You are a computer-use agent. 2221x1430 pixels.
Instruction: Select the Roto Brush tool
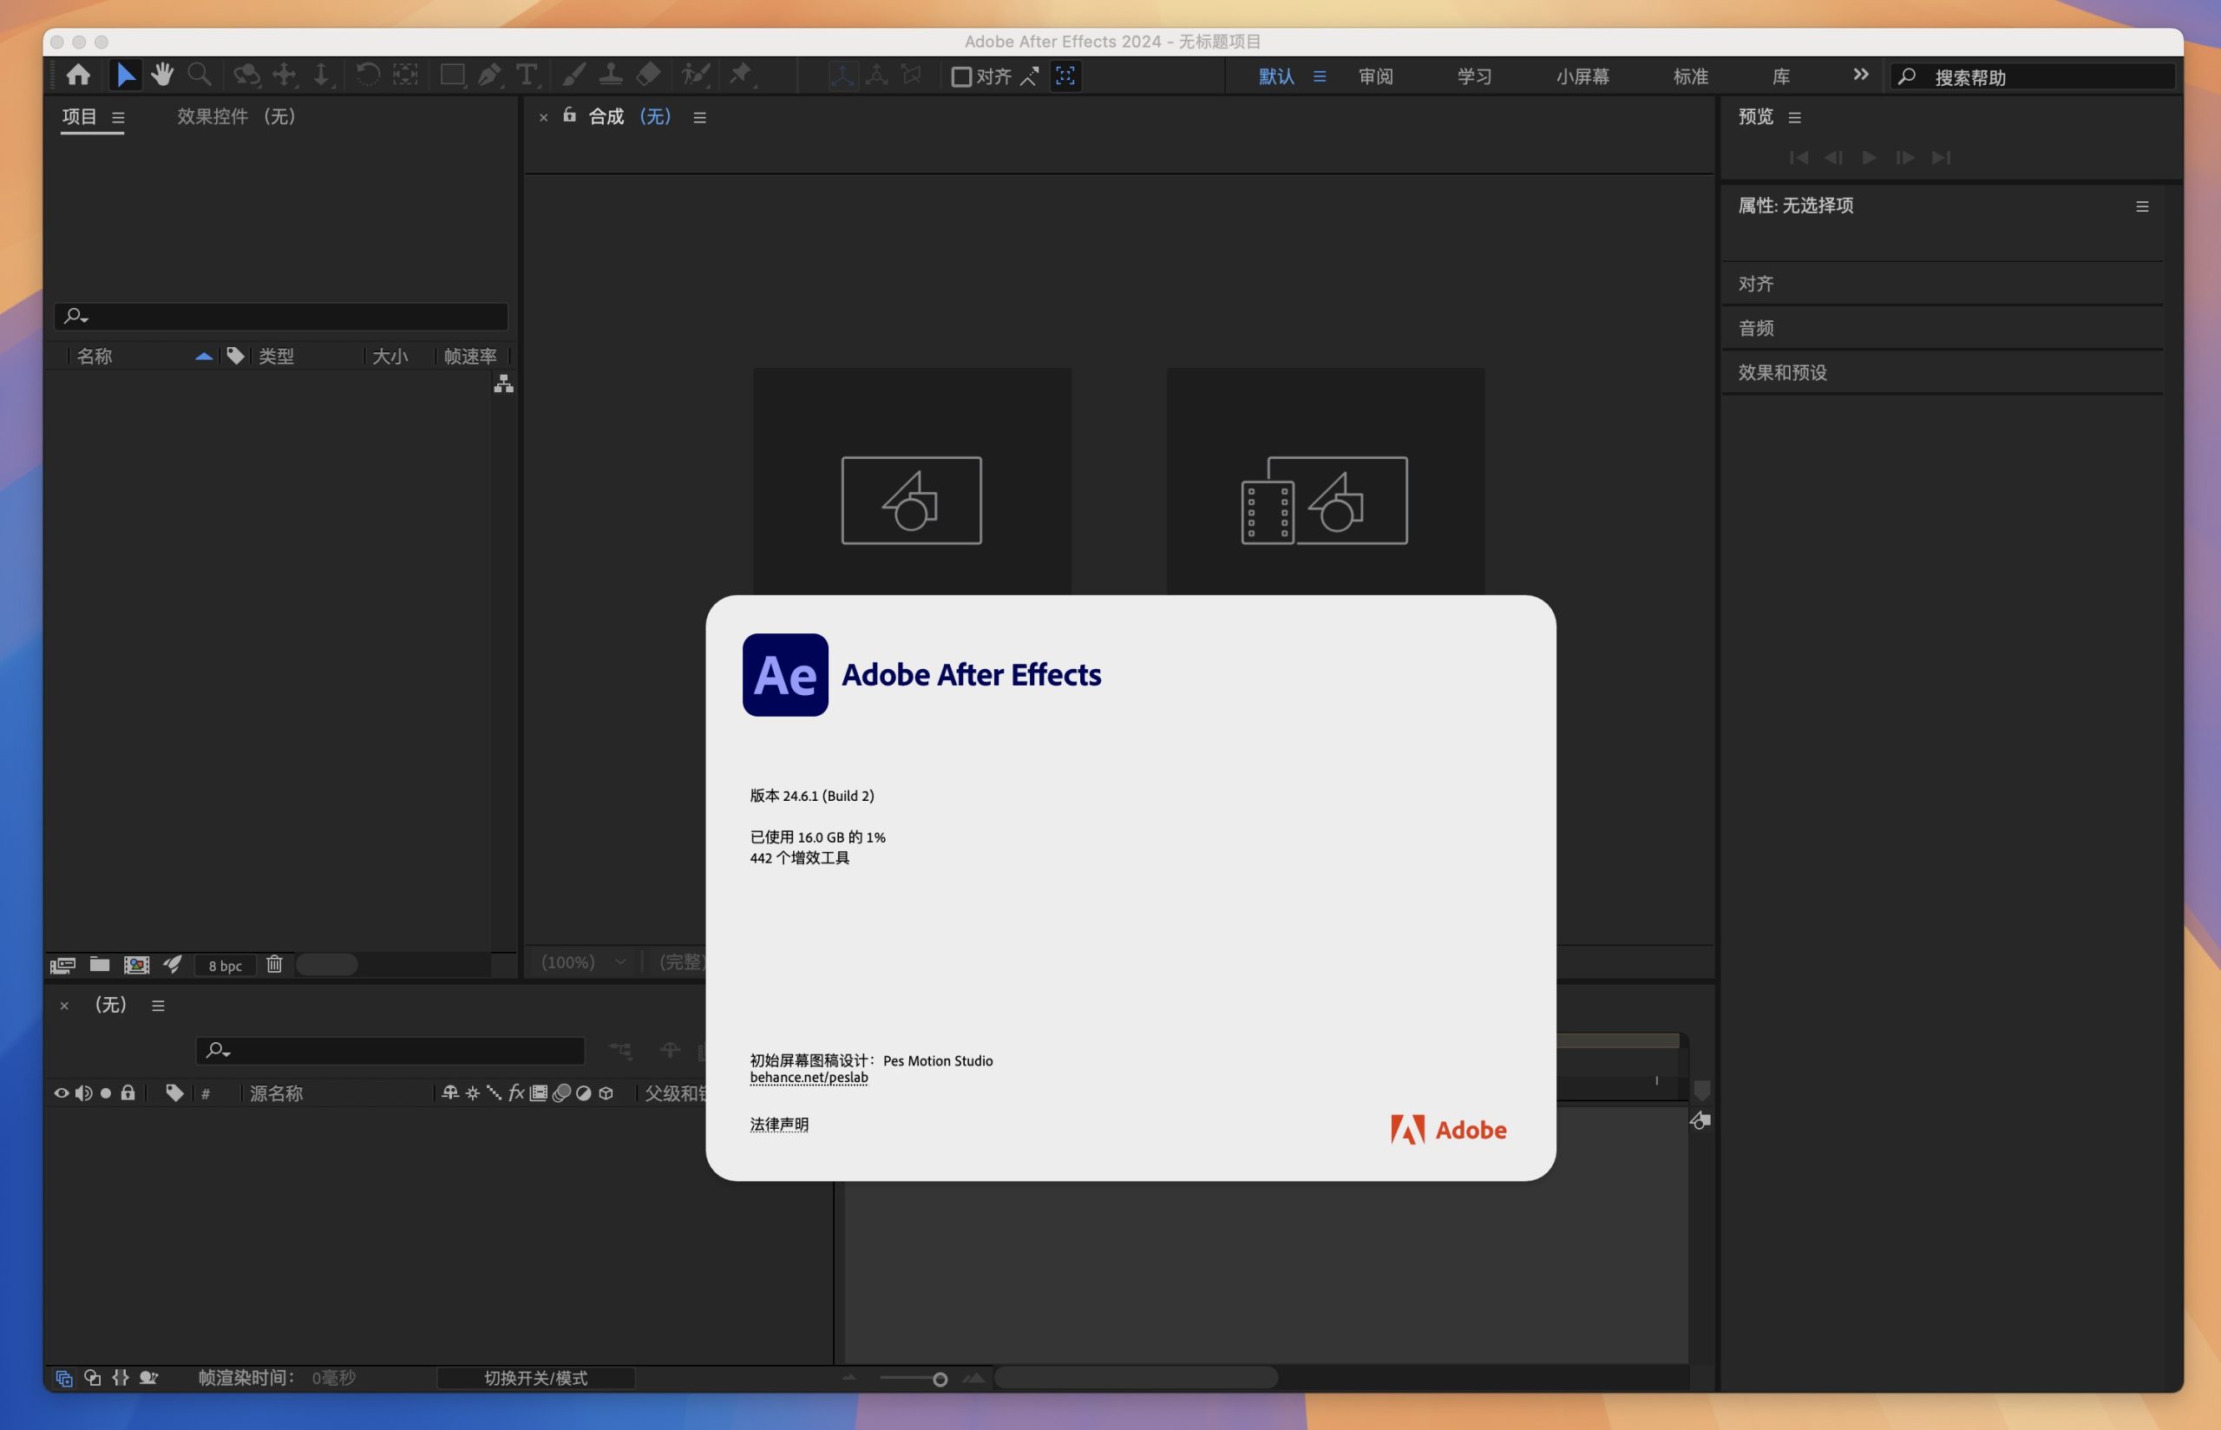(x=695, y=75)
